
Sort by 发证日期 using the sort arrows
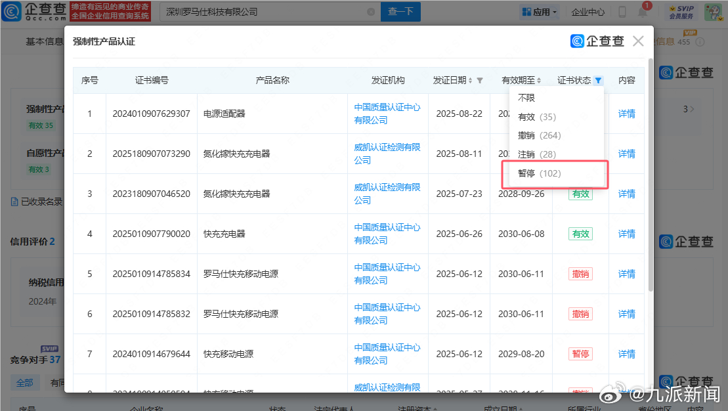coord(470,80)
